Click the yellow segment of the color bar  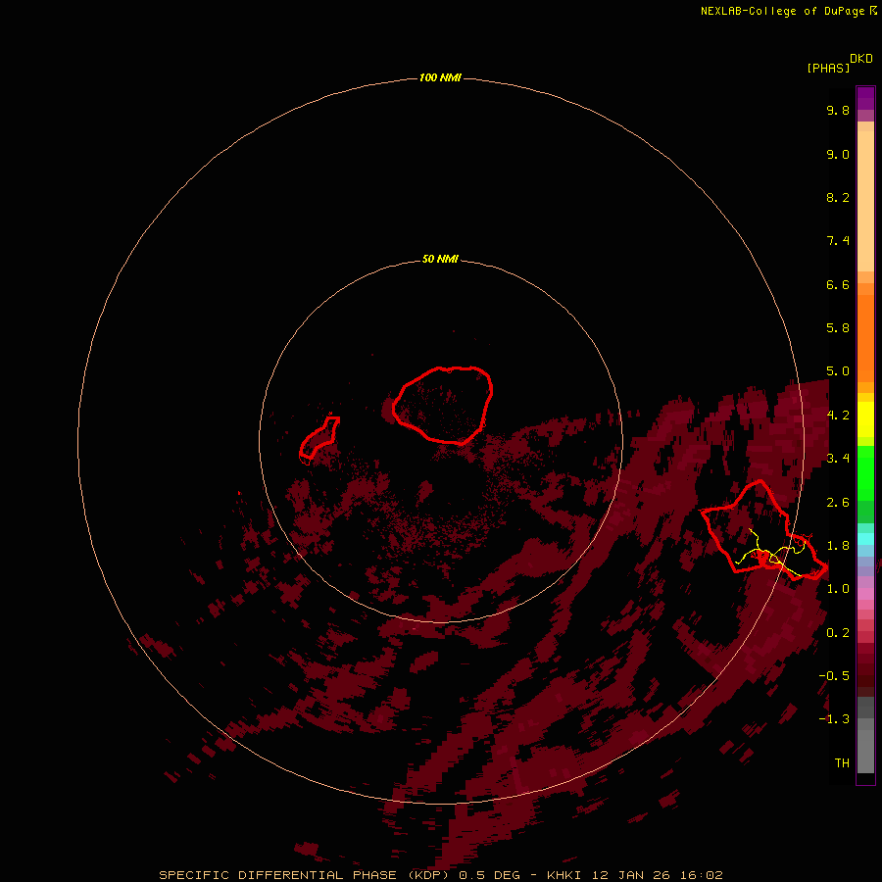pos(865,419)
